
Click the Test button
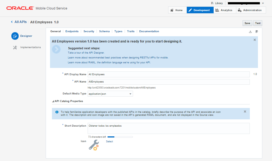pos(258,23)
